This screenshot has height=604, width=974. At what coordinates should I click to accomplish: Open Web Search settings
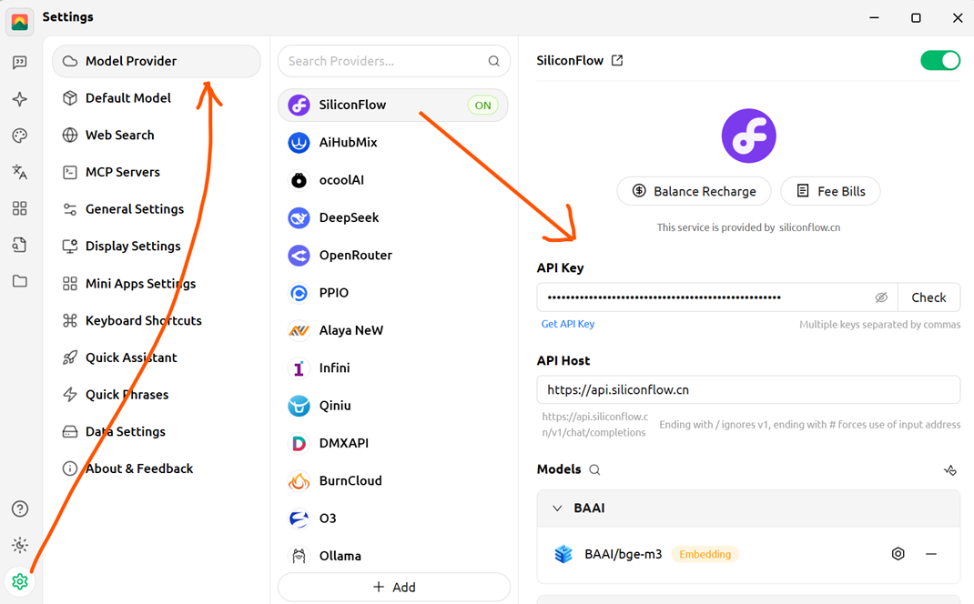click(157, 136)
